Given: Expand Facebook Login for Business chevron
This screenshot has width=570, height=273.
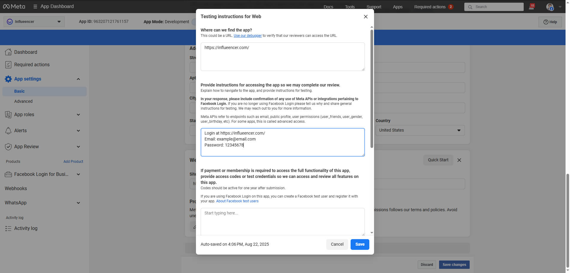Looking at the screenshot, I should [78, 174].
